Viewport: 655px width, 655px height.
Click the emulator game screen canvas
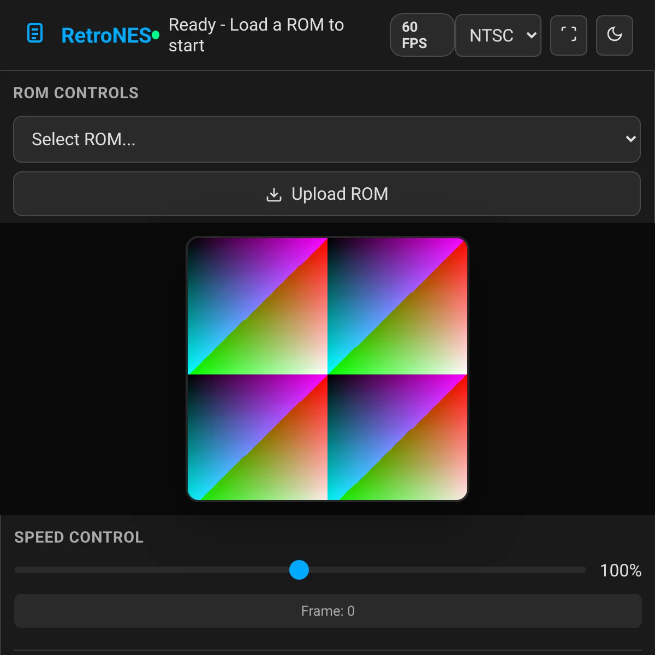pyautogui.click(x=327, y=369)
